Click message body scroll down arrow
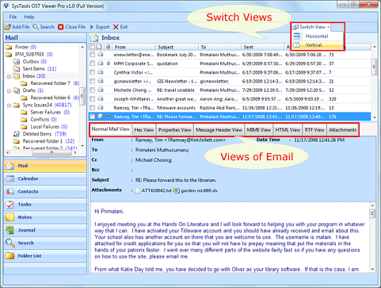This screenshot has height=288, width=381. coord(372,269)
